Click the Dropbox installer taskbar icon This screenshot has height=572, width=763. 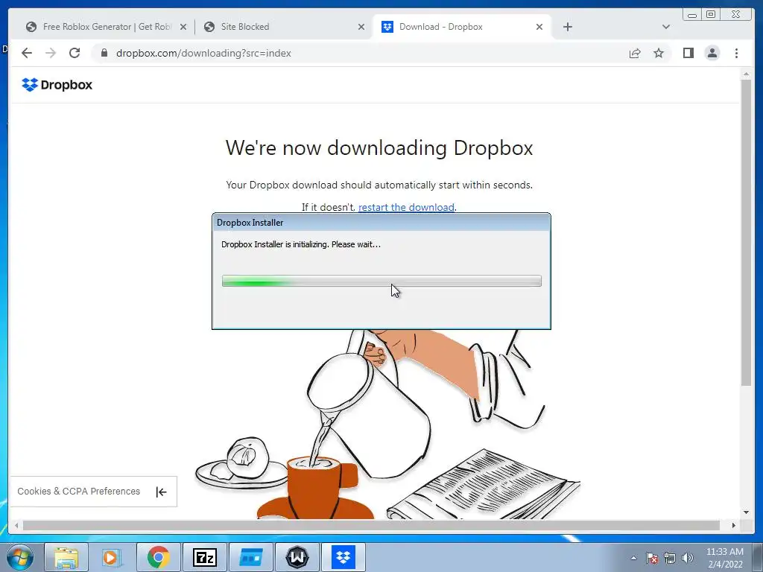pyautogui.click(x=343, y=557)
